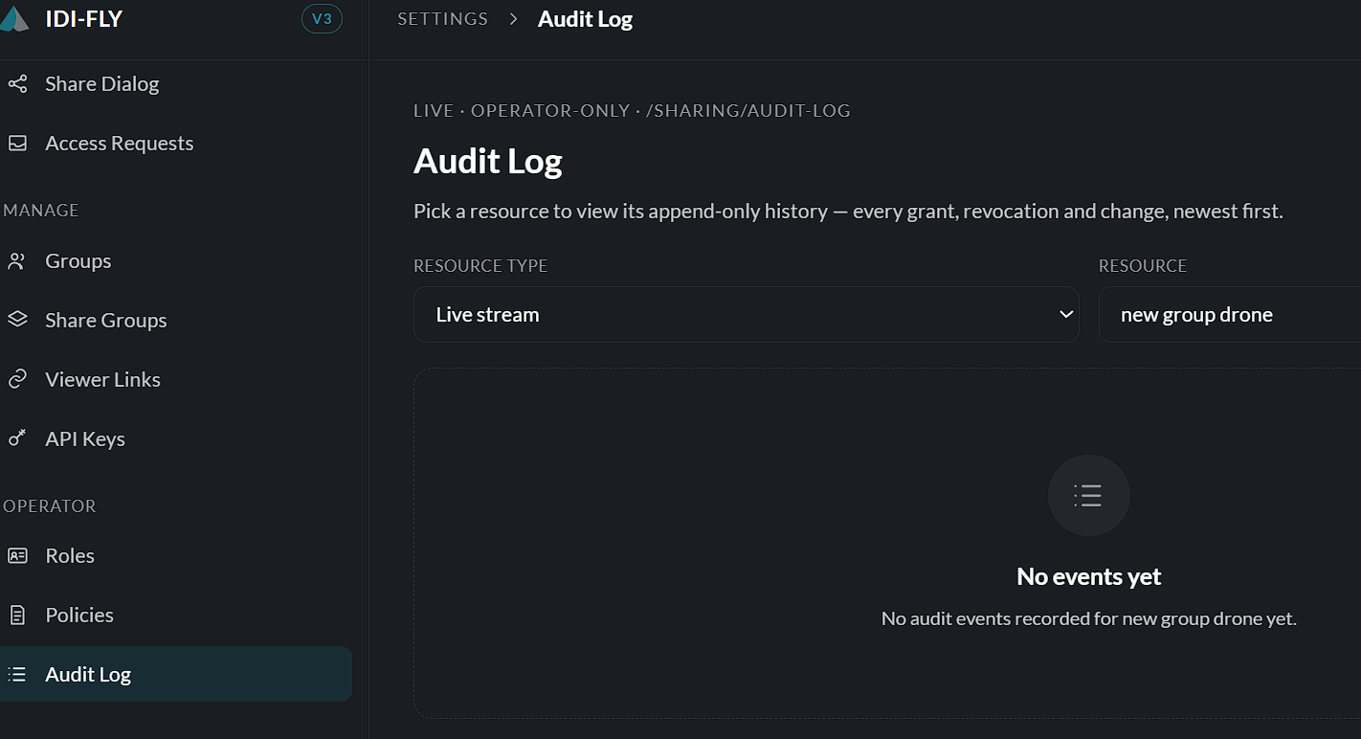Click the LIVE · OPERATOR-ONLY path text
The width and height of the screenshot is (1361, 739).
pos(632,111)
